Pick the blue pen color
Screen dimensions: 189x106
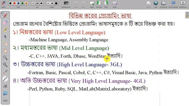coord(18,3)
